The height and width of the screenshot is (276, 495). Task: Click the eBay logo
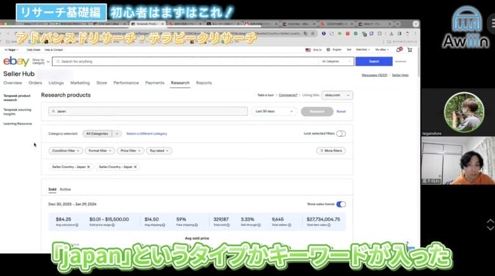(x=16, y=62)
